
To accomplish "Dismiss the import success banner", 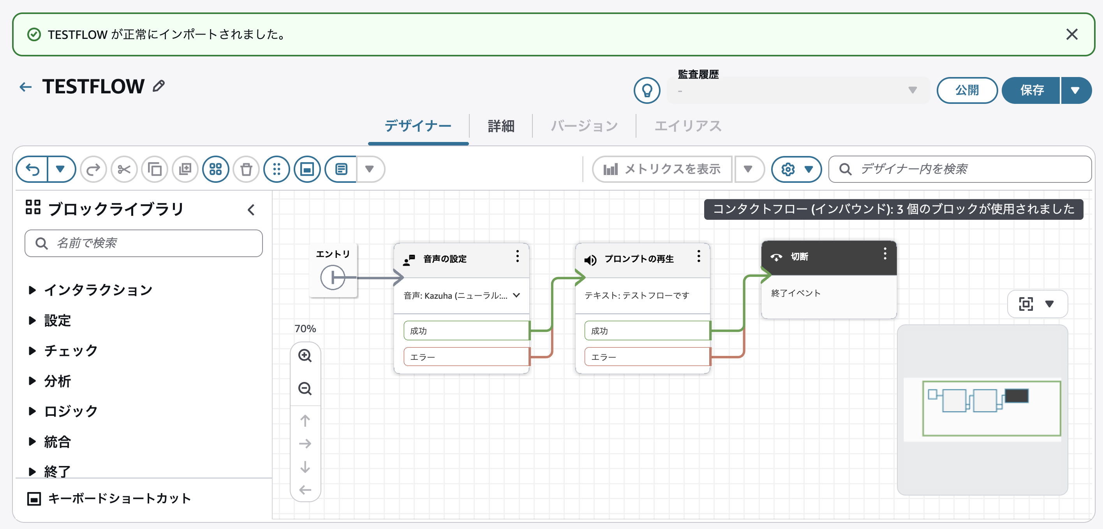I will click(x=1072, y=34).
